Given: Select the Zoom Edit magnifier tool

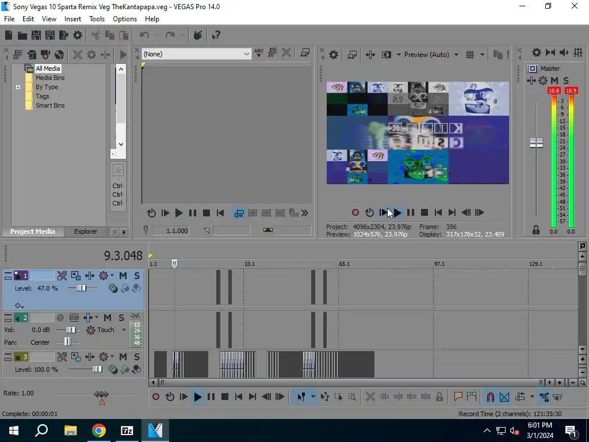Looking at the screenshot, I should point(352,397).
